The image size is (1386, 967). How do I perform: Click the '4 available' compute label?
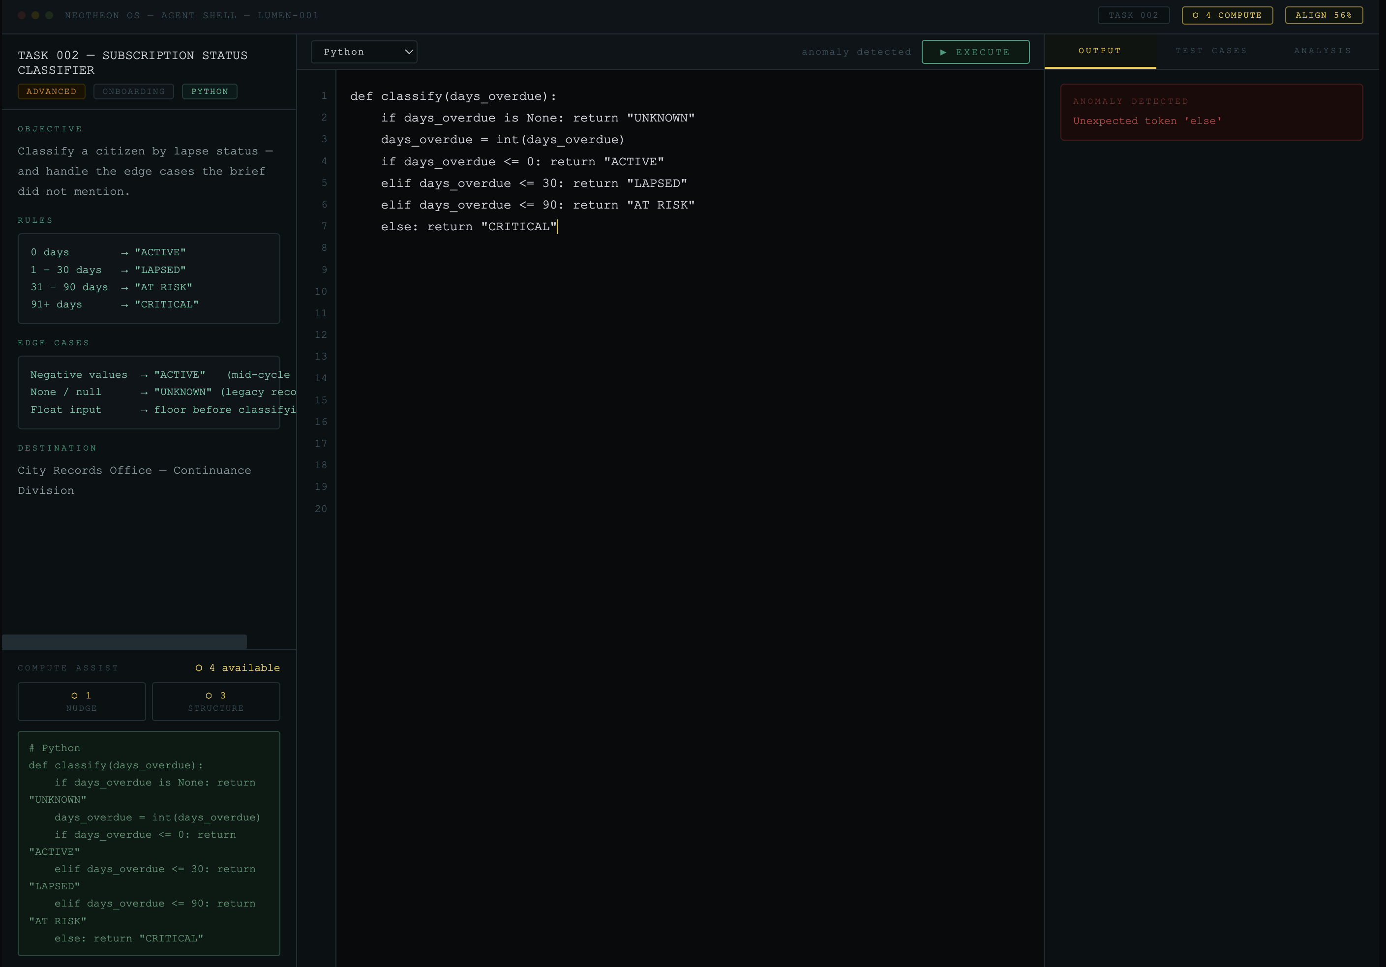click(x=244, y=667)
